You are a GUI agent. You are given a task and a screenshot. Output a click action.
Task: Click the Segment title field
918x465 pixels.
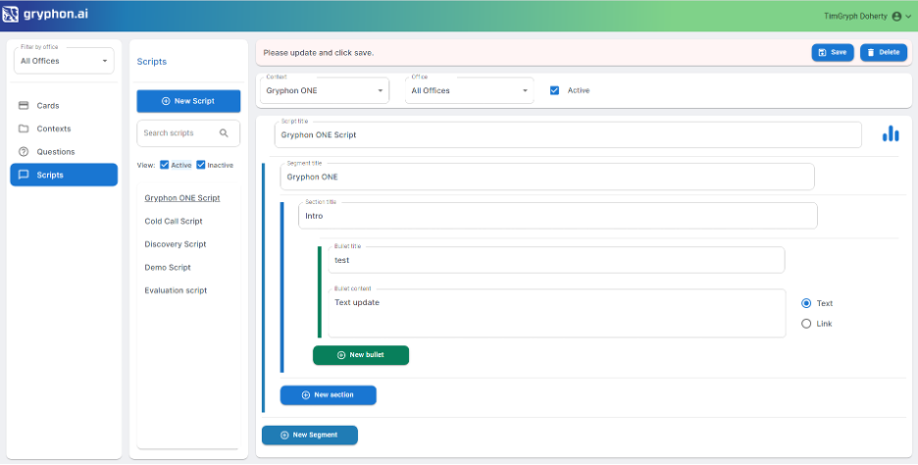(547, 177)
